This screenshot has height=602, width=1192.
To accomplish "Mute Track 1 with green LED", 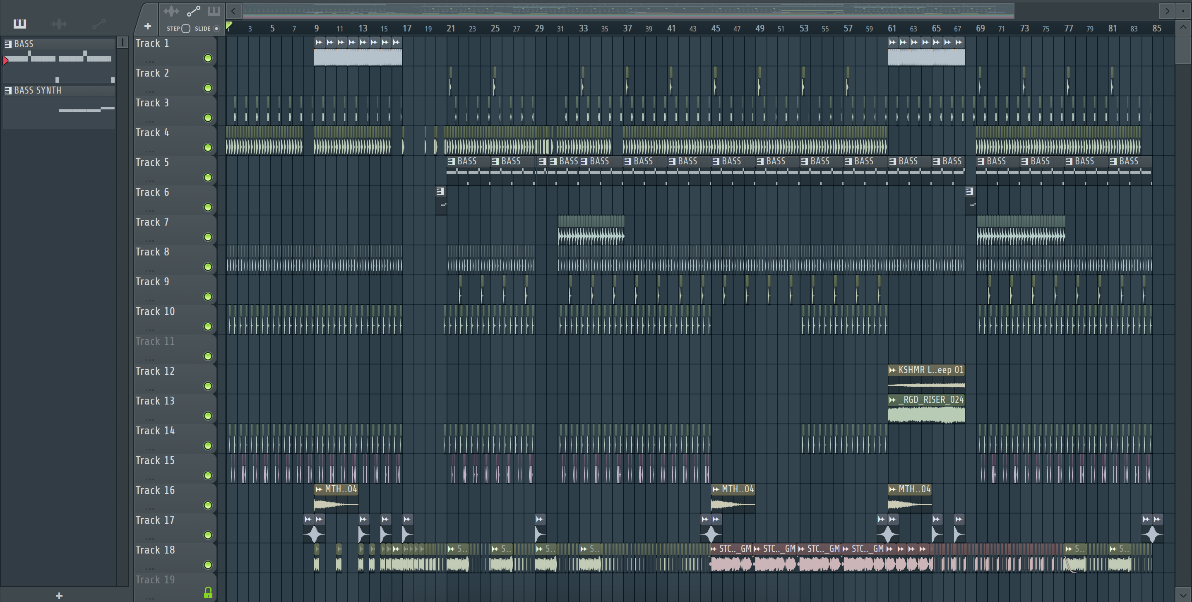I will [x=208, y=58].
